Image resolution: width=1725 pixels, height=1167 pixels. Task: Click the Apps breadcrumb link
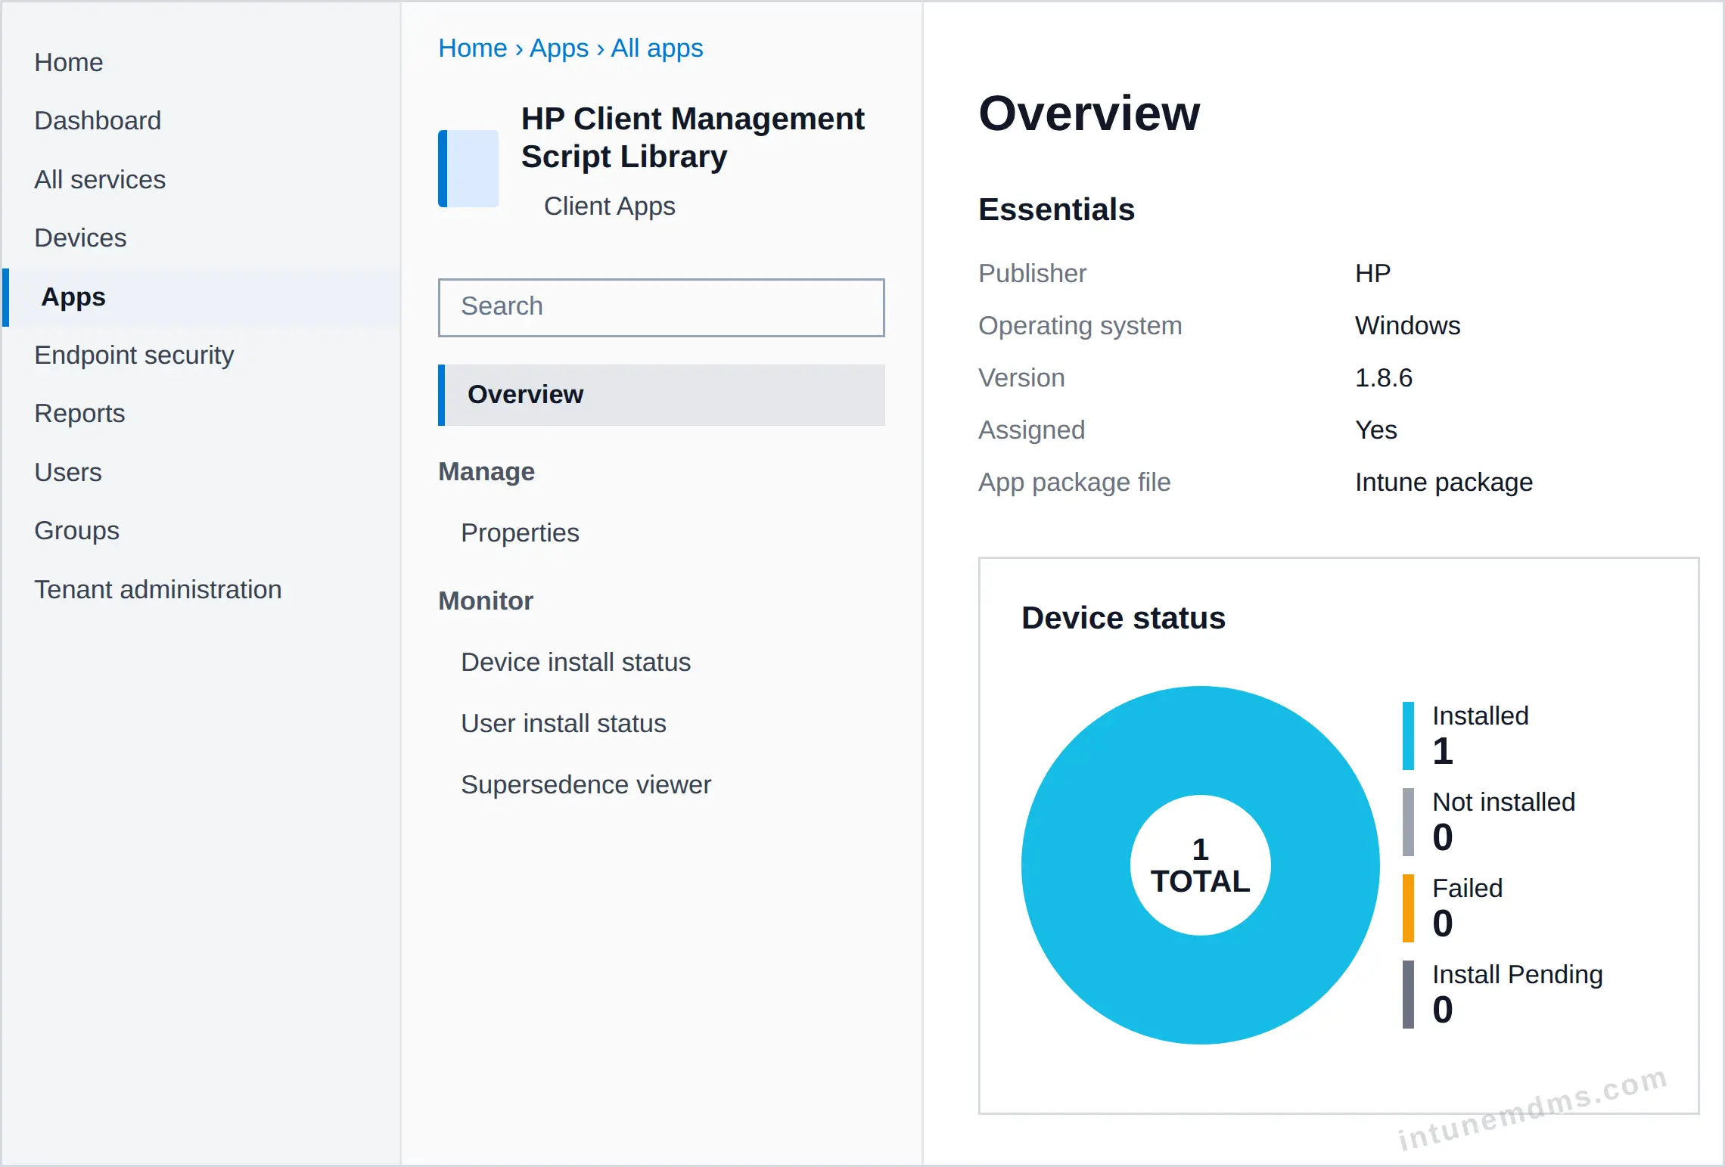[559, 48]
